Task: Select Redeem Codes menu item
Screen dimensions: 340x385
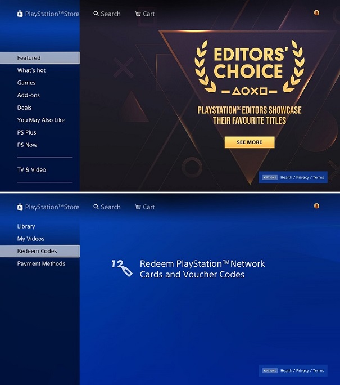Action: 40,251
